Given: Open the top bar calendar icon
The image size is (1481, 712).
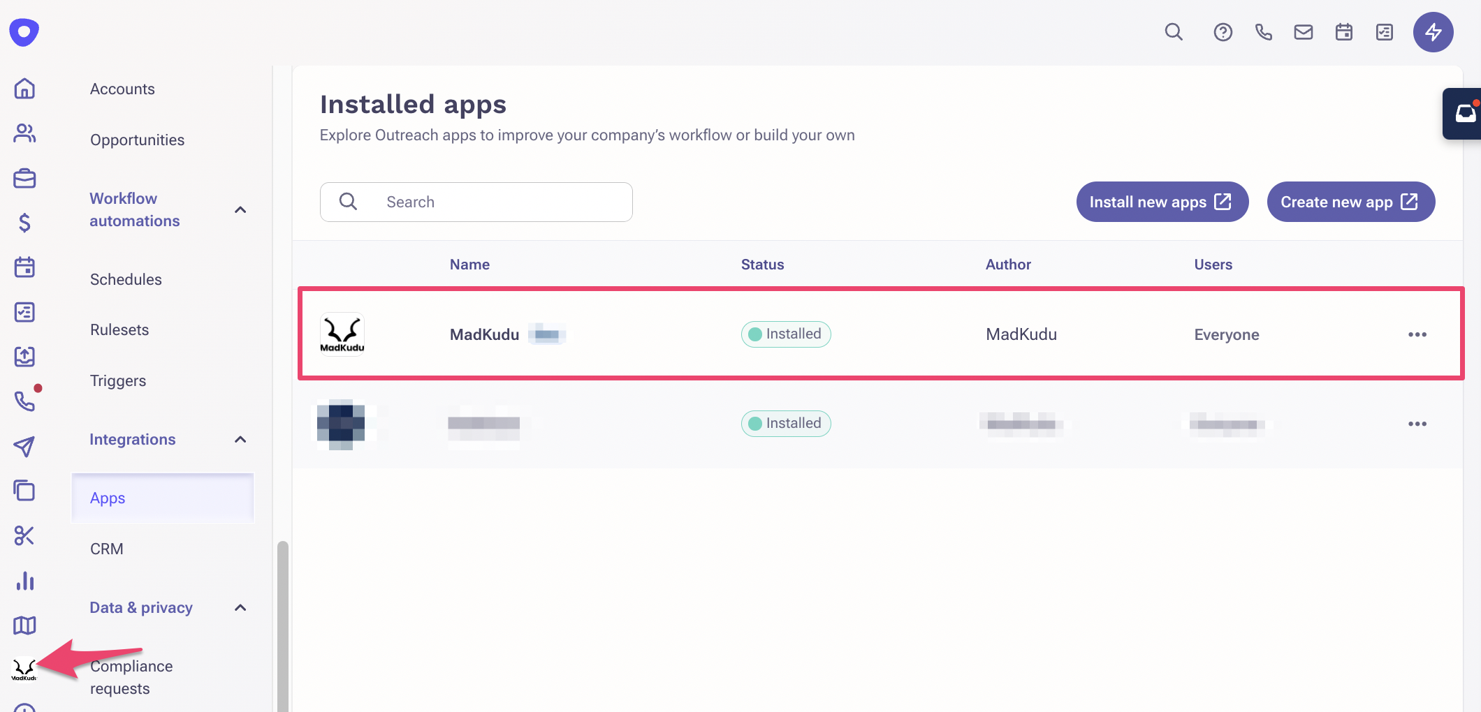Looking at the screenshot, I should 1344,32.
